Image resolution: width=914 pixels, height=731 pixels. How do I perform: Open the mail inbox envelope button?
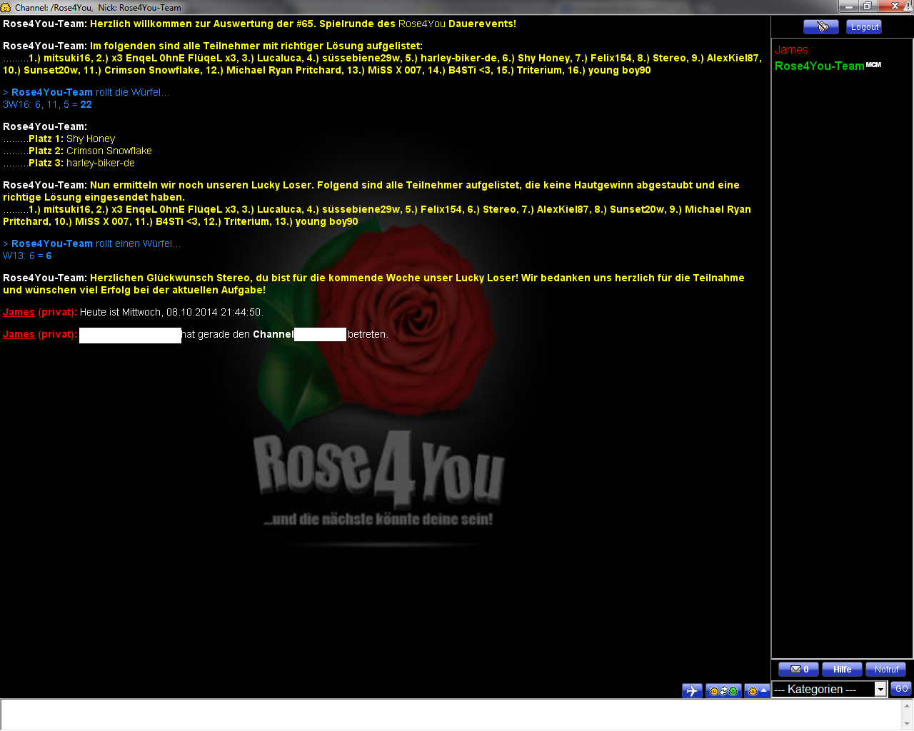point(798,670)
